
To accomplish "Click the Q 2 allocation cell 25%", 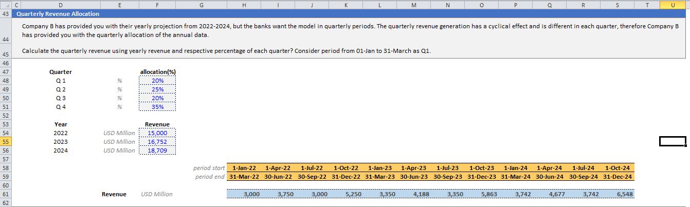I will coord(157,89).
